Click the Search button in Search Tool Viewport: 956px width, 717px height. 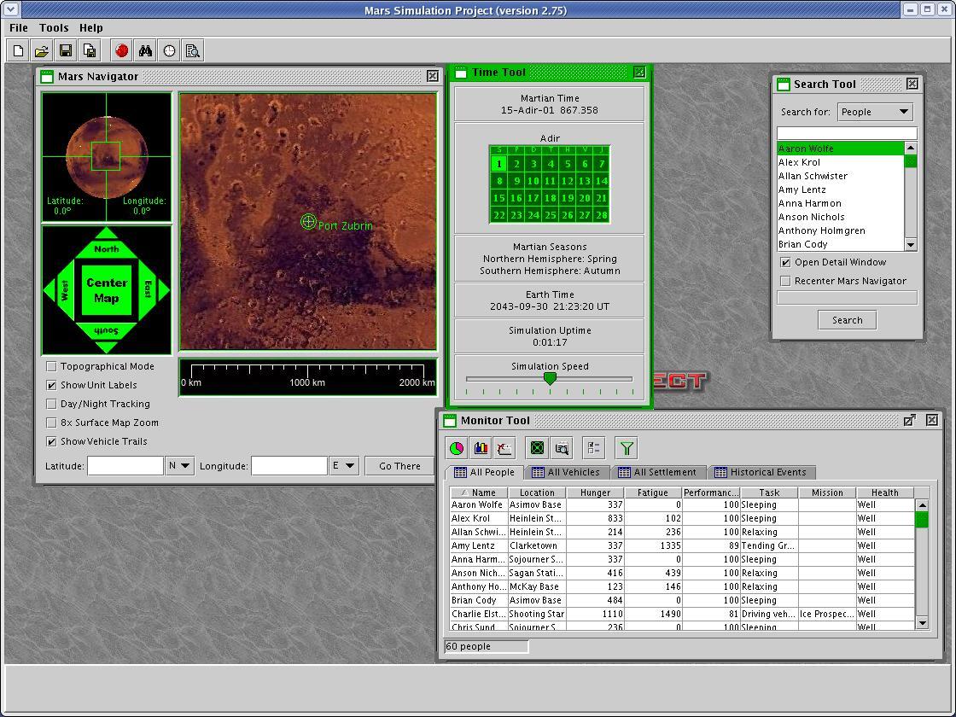click(847, 320)
